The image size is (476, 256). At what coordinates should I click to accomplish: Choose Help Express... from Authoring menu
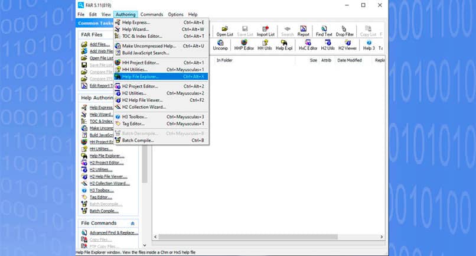click(x=161, y=22)
